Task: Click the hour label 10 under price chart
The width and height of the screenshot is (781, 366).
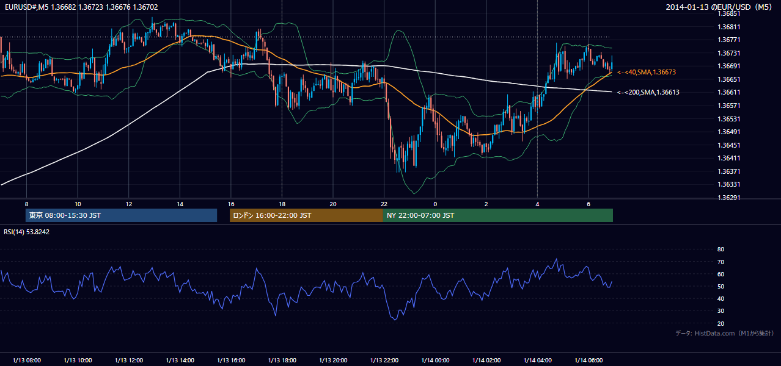Action: (x=78, y=204)
